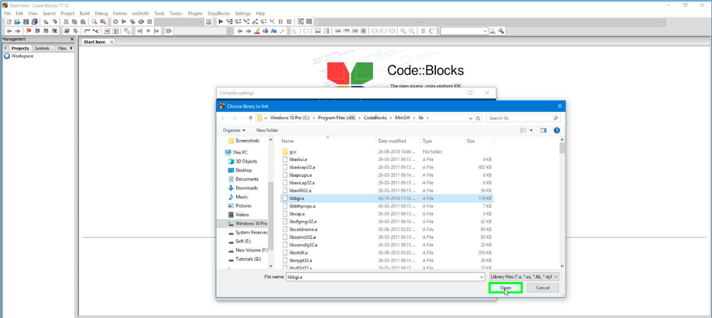Click the C comment toggle icon
712x318 pixels.
[x=432, y=31]
